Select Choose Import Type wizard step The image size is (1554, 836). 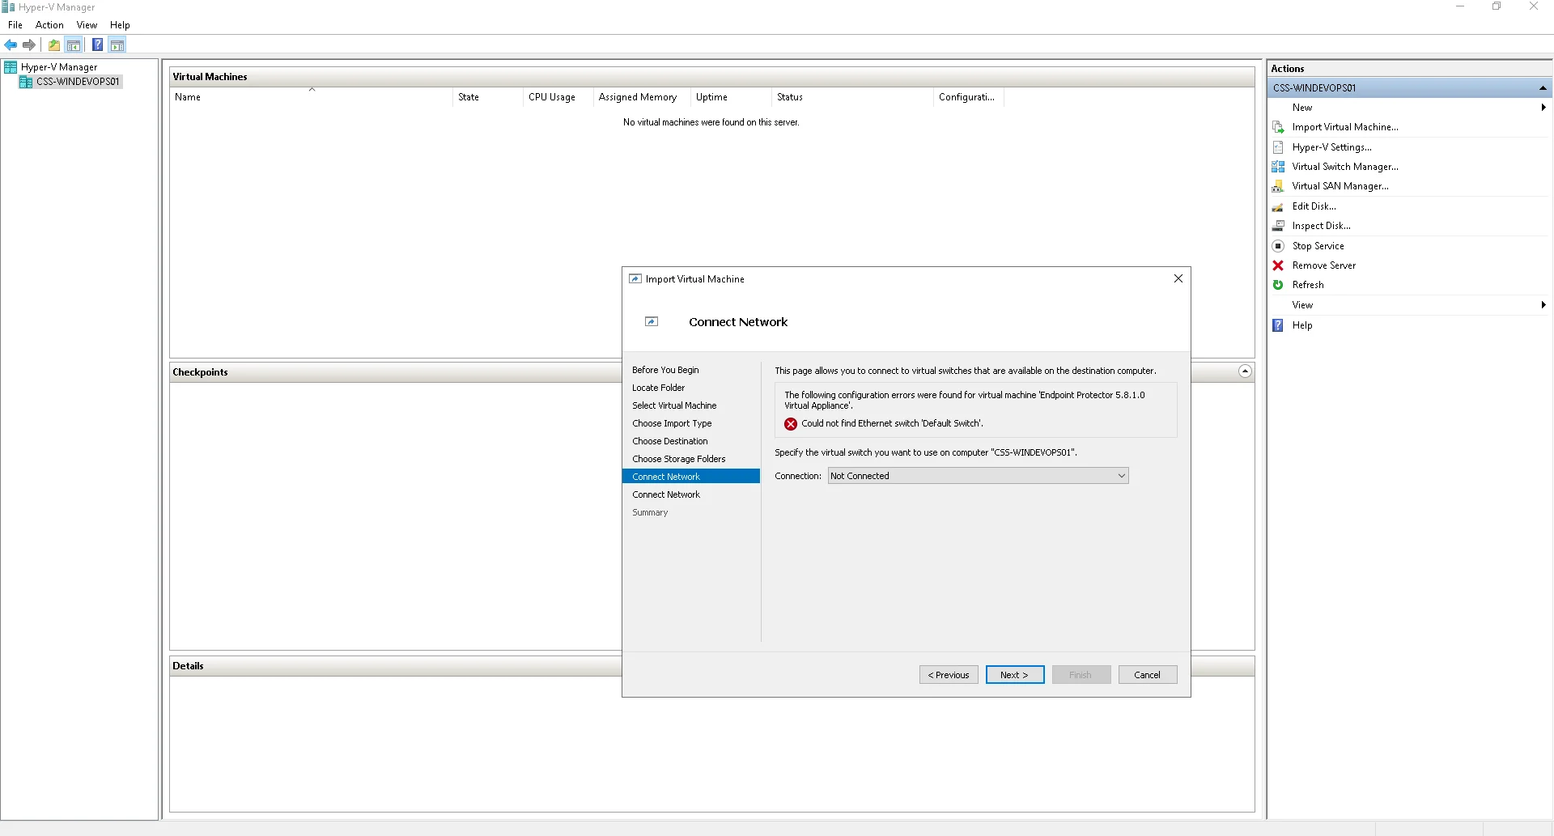(x=672, y=423)
